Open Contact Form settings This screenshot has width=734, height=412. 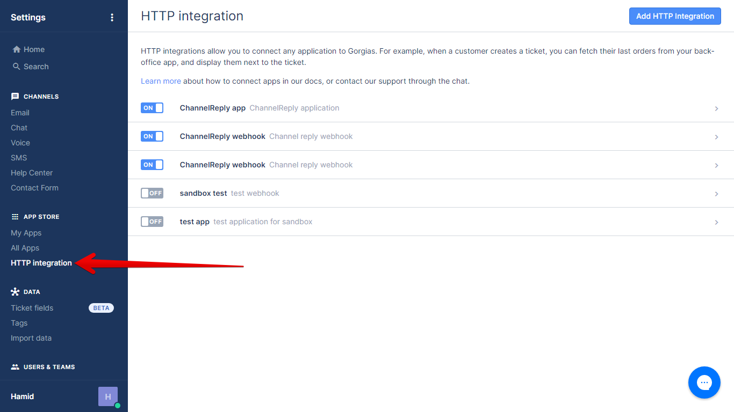tap(34, 188)
